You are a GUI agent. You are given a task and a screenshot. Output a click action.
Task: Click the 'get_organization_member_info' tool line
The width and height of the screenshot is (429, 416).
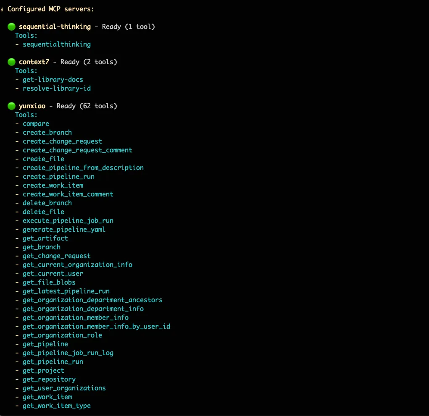pyautogui.click(x=76, y=318)
